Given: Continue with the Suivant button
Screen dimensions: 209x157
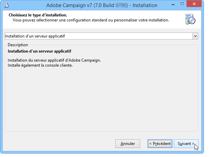Looking at the screenshot, I should pyautogui.click(x=186, y=144).
